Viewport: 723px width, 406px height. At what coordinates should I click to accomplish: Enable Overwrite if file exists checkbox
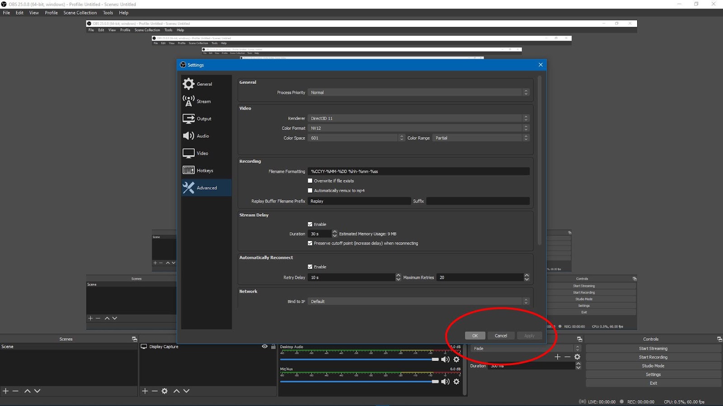click(x=310, y=181)
